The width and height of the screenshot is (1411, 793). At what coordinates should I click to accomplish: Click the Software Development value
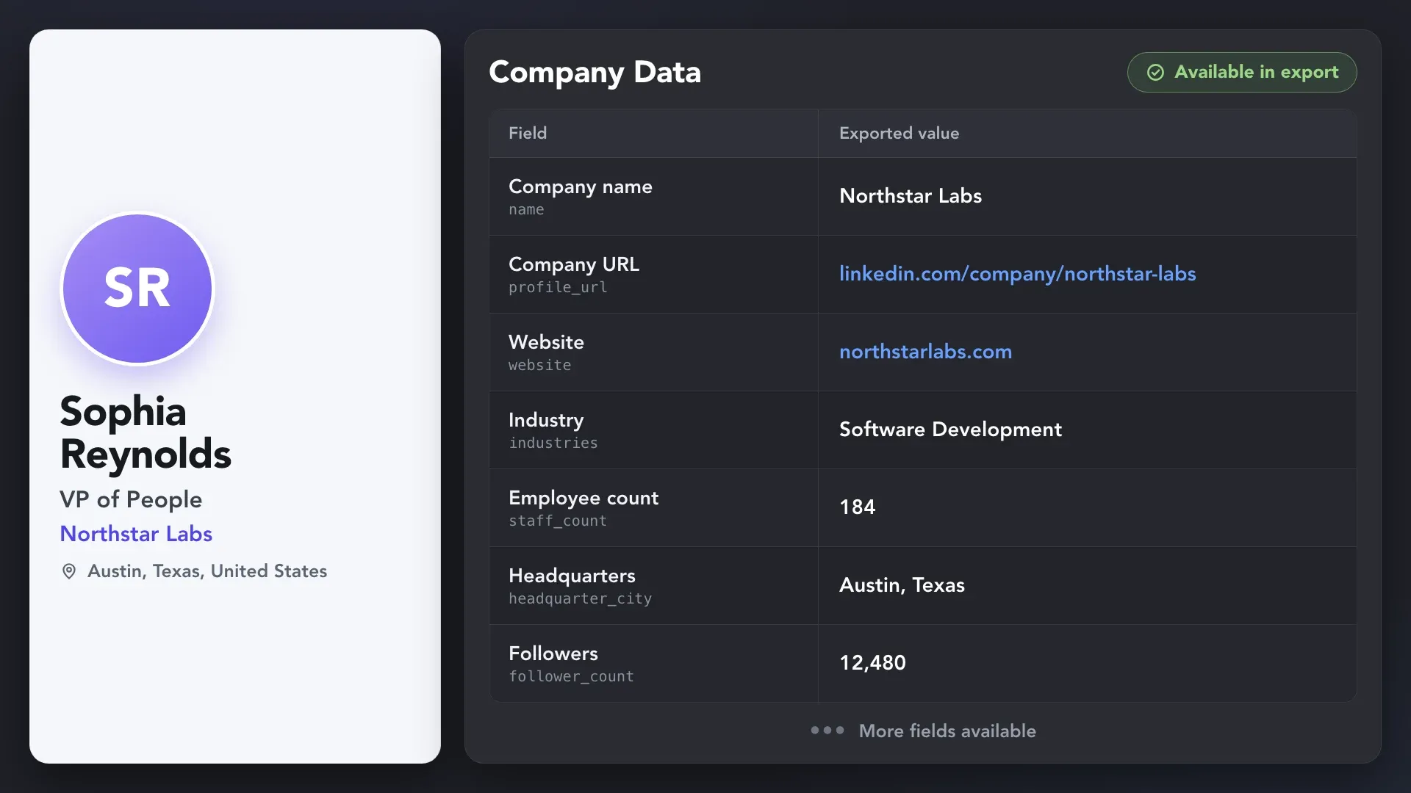tap(950, 430)
